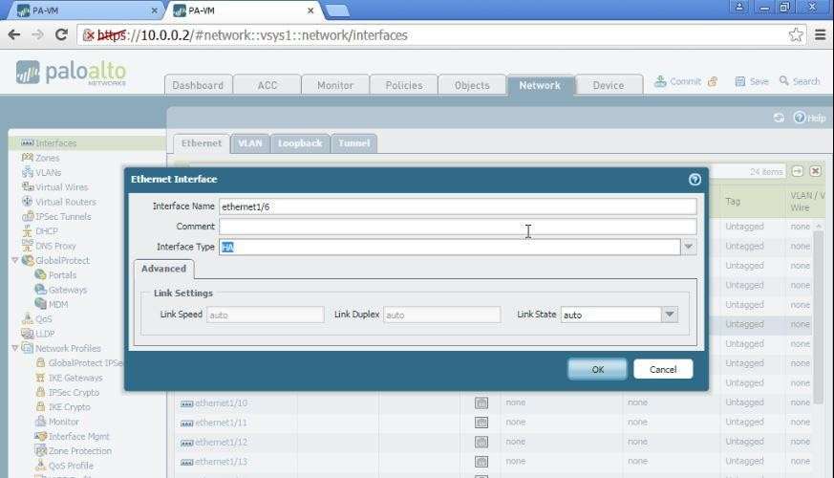Click the dialog help question mark icon
Screen dimensions: 834x478
[695, 179]
